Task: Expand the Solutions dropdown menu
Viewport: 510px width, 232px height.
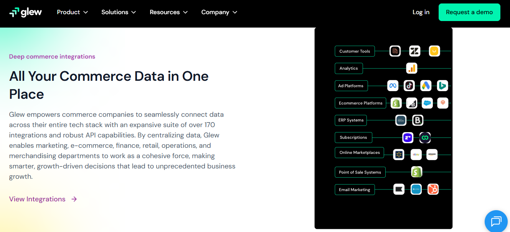Action: click(x=119, y=12)
